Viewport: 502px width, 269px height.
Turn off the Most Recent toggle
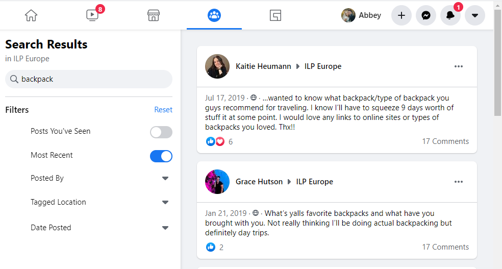[x=161, y=156]
